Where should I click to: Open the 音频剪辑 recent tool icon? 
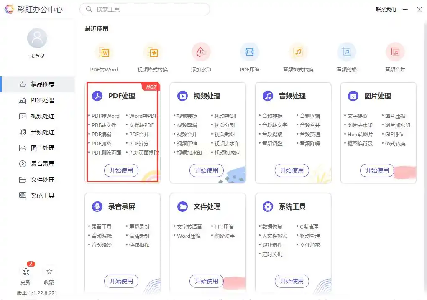[346, 52]
